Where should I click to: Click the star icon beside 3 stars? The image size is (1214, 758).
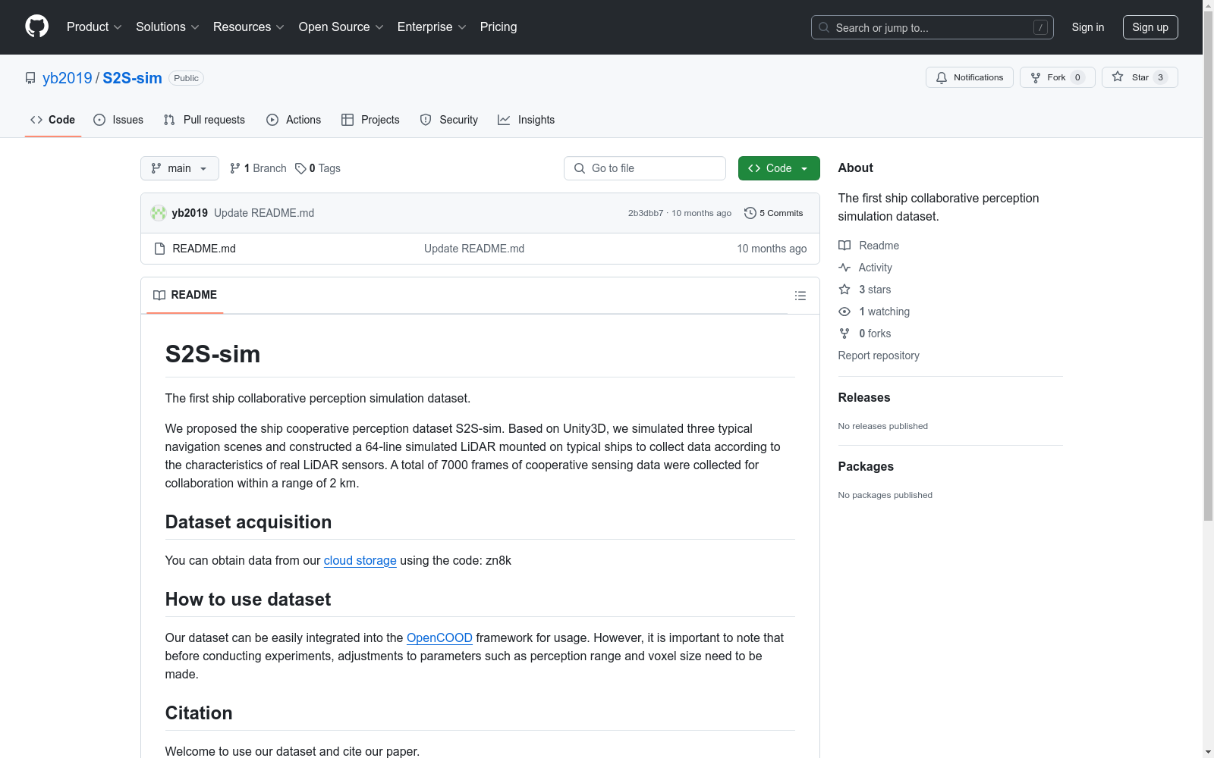tap(844, 290)
